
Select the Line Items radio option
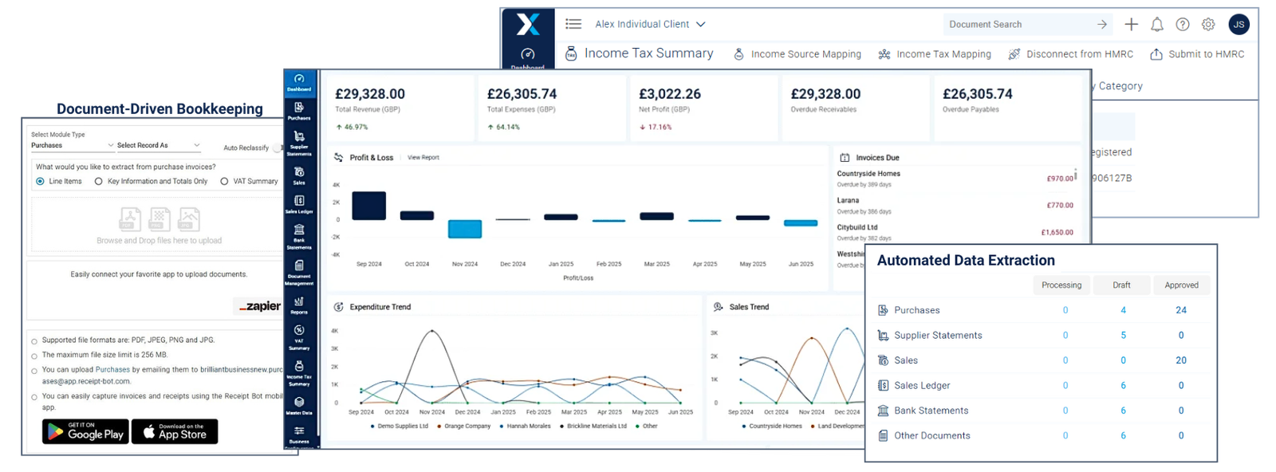click(x=40, y=182)
